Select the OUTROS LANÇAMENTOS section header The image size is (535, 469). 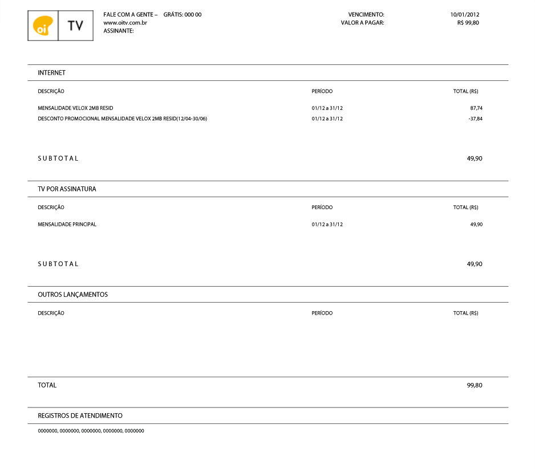tap(72, 295)
